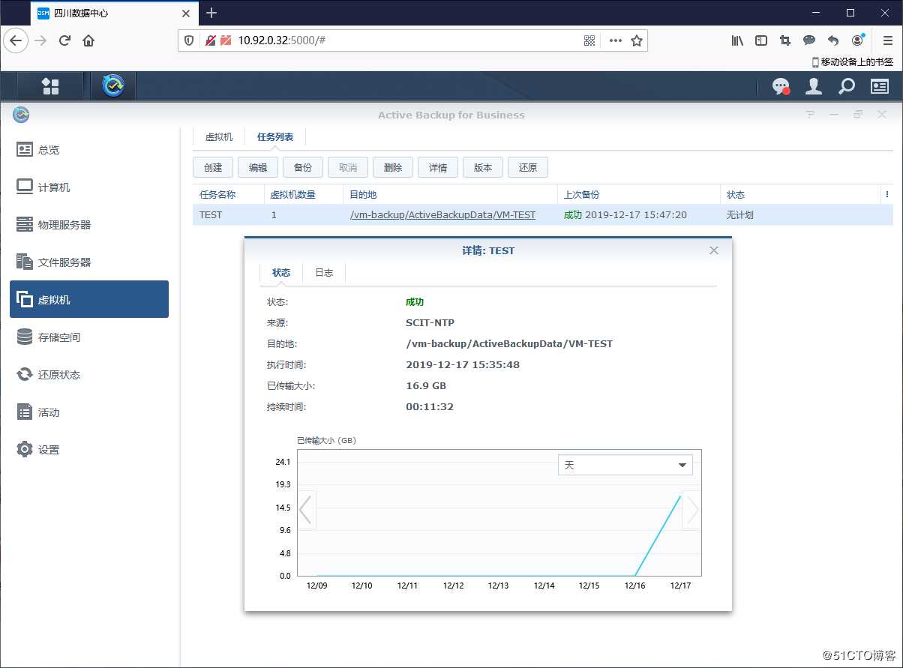Sort by 虚拟机数量 column header
903x668 pixels.
303,194
